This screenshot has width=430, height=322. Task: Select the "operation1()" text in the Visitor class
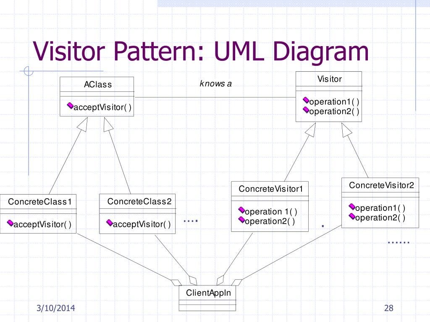point(334,102)
